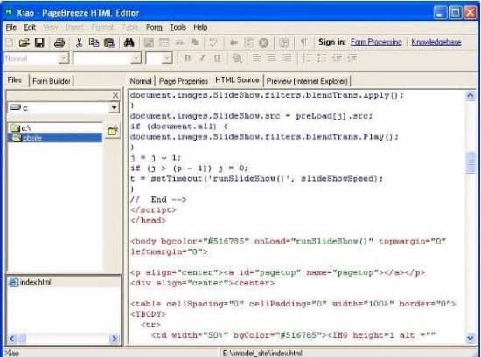Click the 'j = j + 1;' code line
481x357 pixels.
156,158
